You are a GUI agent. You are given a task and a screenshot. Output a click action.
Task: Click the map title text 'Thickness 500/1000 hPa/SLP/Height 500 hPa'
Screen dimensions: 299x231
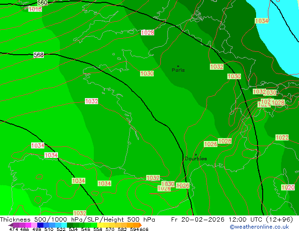point(77,220)
